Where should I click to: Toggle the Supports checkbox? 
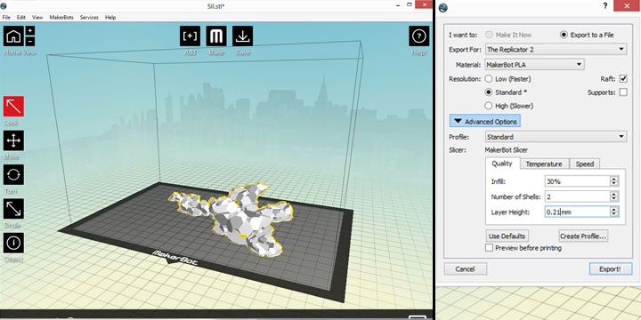pos(623,92)
